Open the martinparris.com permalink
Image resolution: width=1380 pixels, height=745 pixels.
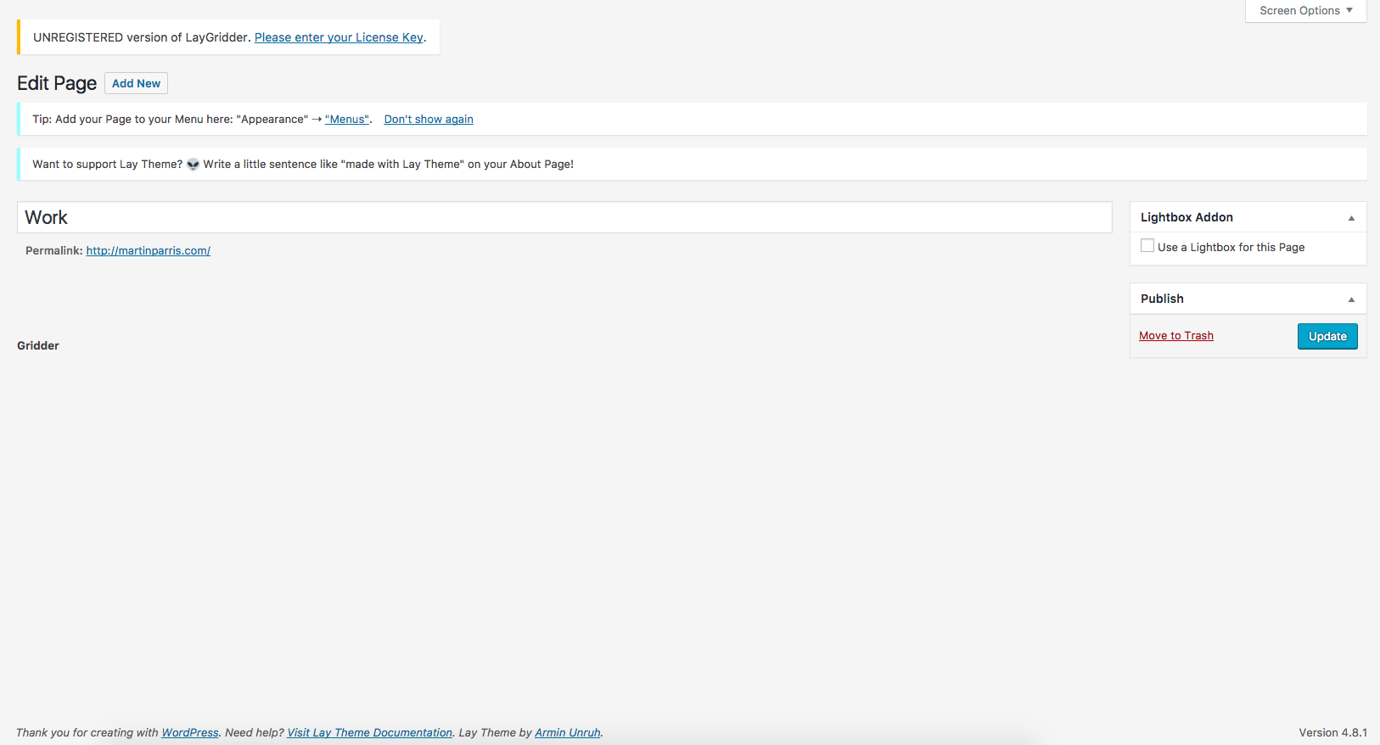click(149, 251)
